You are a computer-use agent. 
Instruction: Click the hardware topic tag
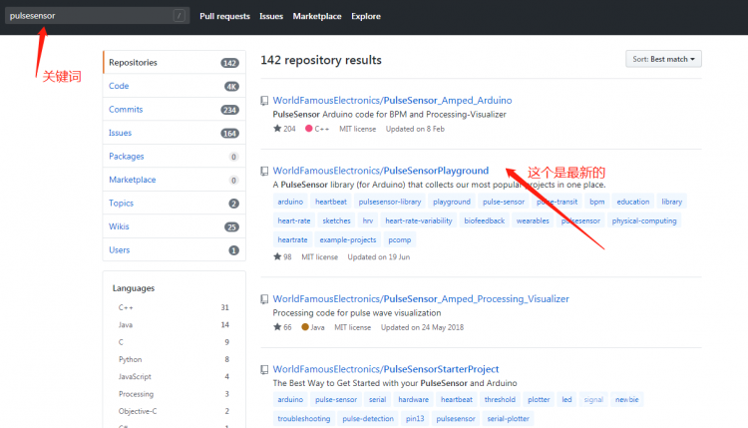coord(413,400)
